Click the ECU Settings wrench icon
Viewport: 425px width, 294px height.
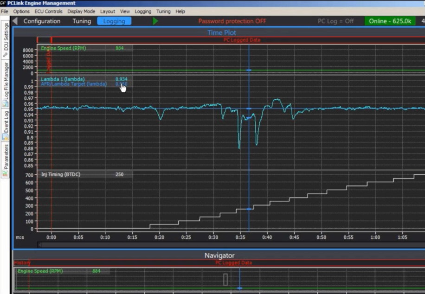coord(5,54)
